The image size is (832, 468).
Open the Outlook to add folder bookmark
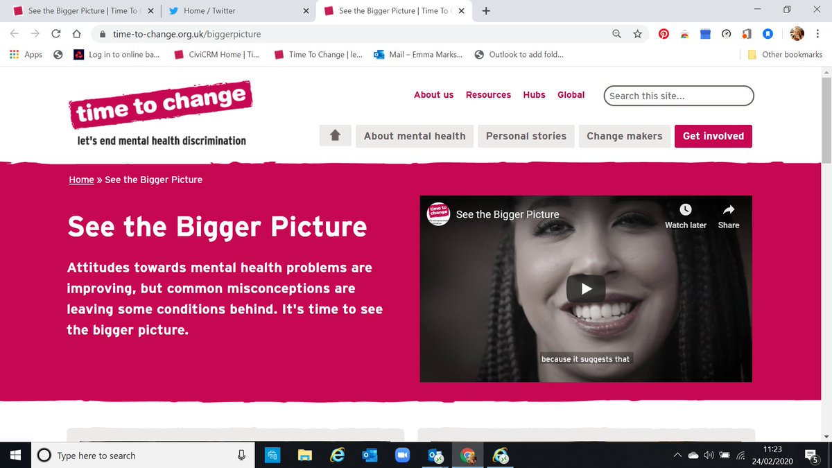tap(519, 55)
